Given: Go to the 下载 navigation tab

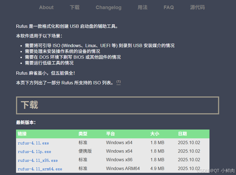Looking at the screenshot, I should pyautogui.click(x=75, y=7).
